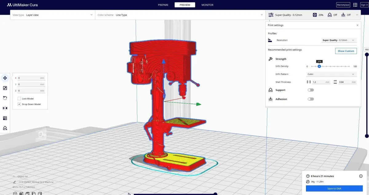This screenshot has height=195, width=369.
Task: Switch to the top view cube icon
Action: [27, 193]
